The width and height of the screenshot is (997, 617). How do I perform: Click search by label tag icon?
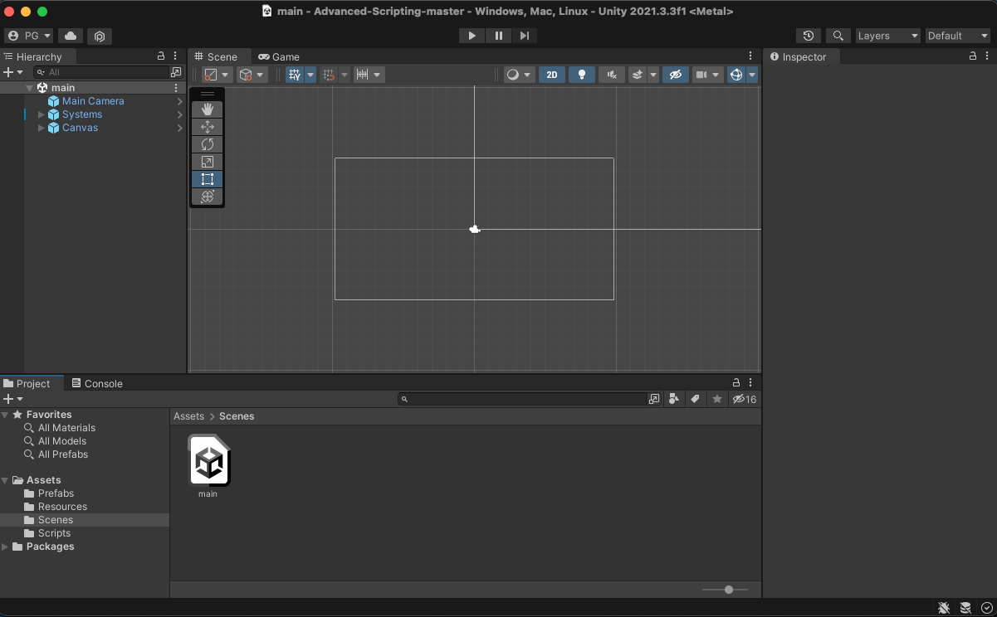[696, 399]
